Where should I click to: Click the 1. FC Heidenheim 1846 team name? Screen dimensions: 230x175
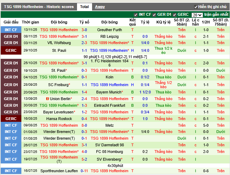[110, 63]
